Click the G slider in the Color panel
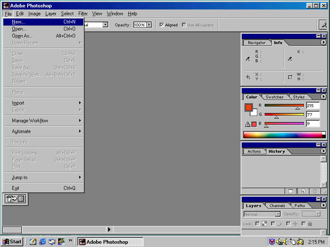Screen dimensions: 330x247 click(x=284, y=114)
